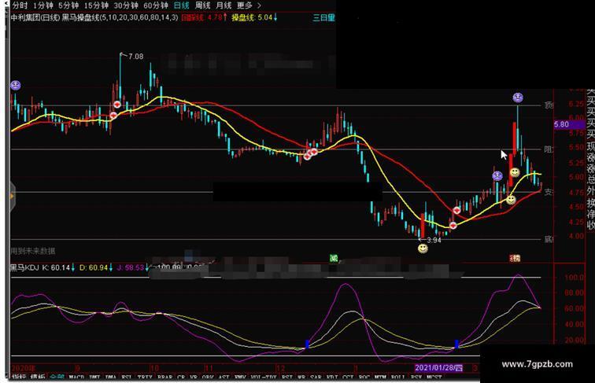Viewport: 595px width, 383px height.
Task: Select the BRAR indicator tab
Action: tap(164, 377)
